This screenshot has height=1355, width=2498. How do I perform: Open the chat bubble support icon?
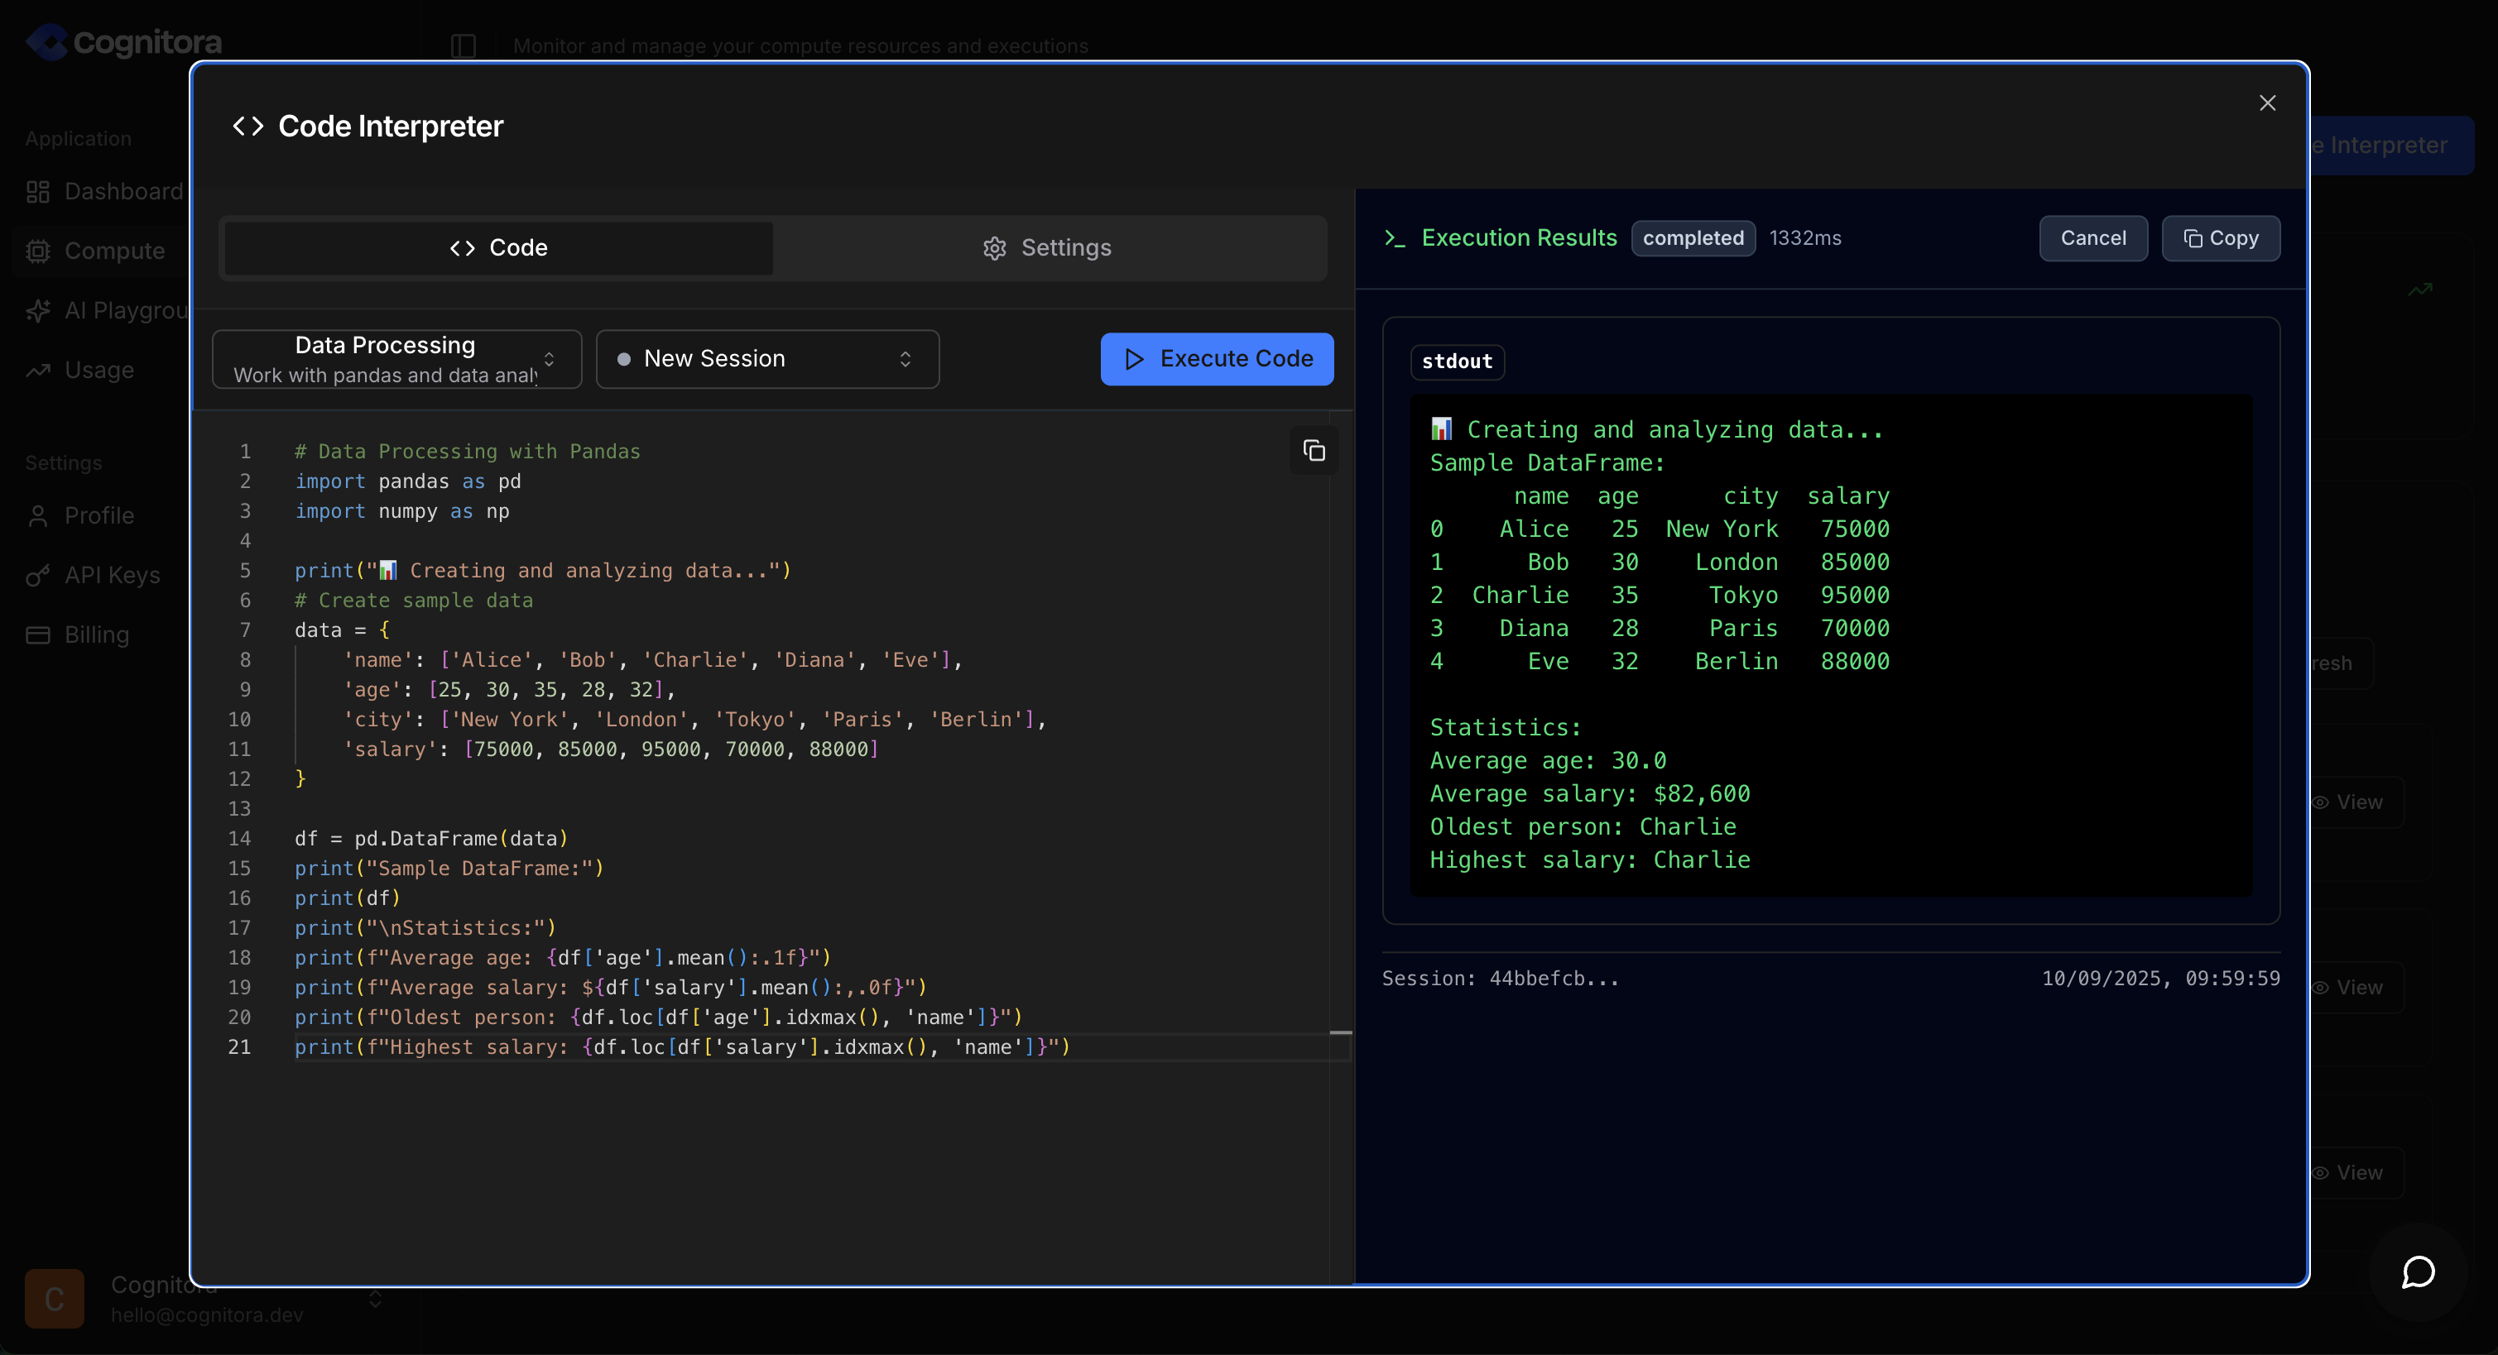click(x=2418, y=1271)
